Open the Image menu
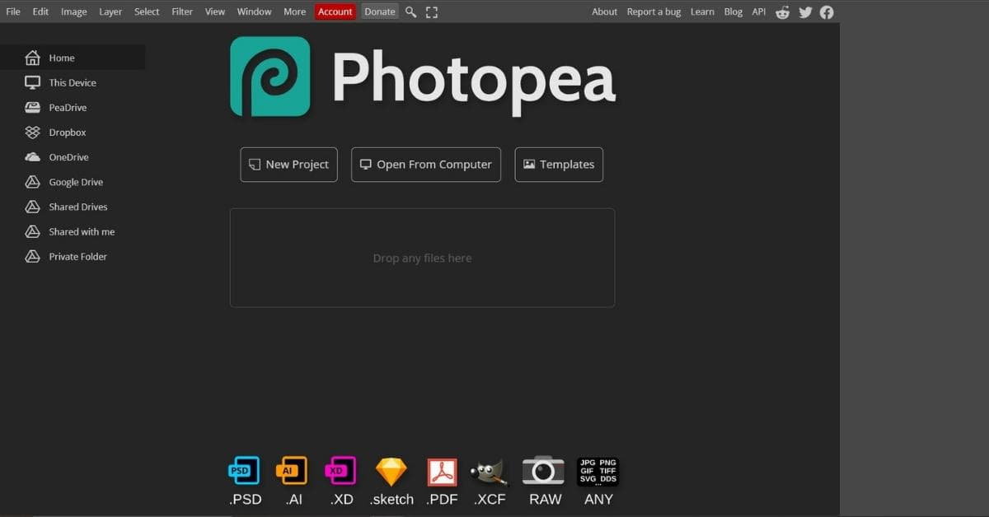Screen dimensions: 989x517 point(74,12)
